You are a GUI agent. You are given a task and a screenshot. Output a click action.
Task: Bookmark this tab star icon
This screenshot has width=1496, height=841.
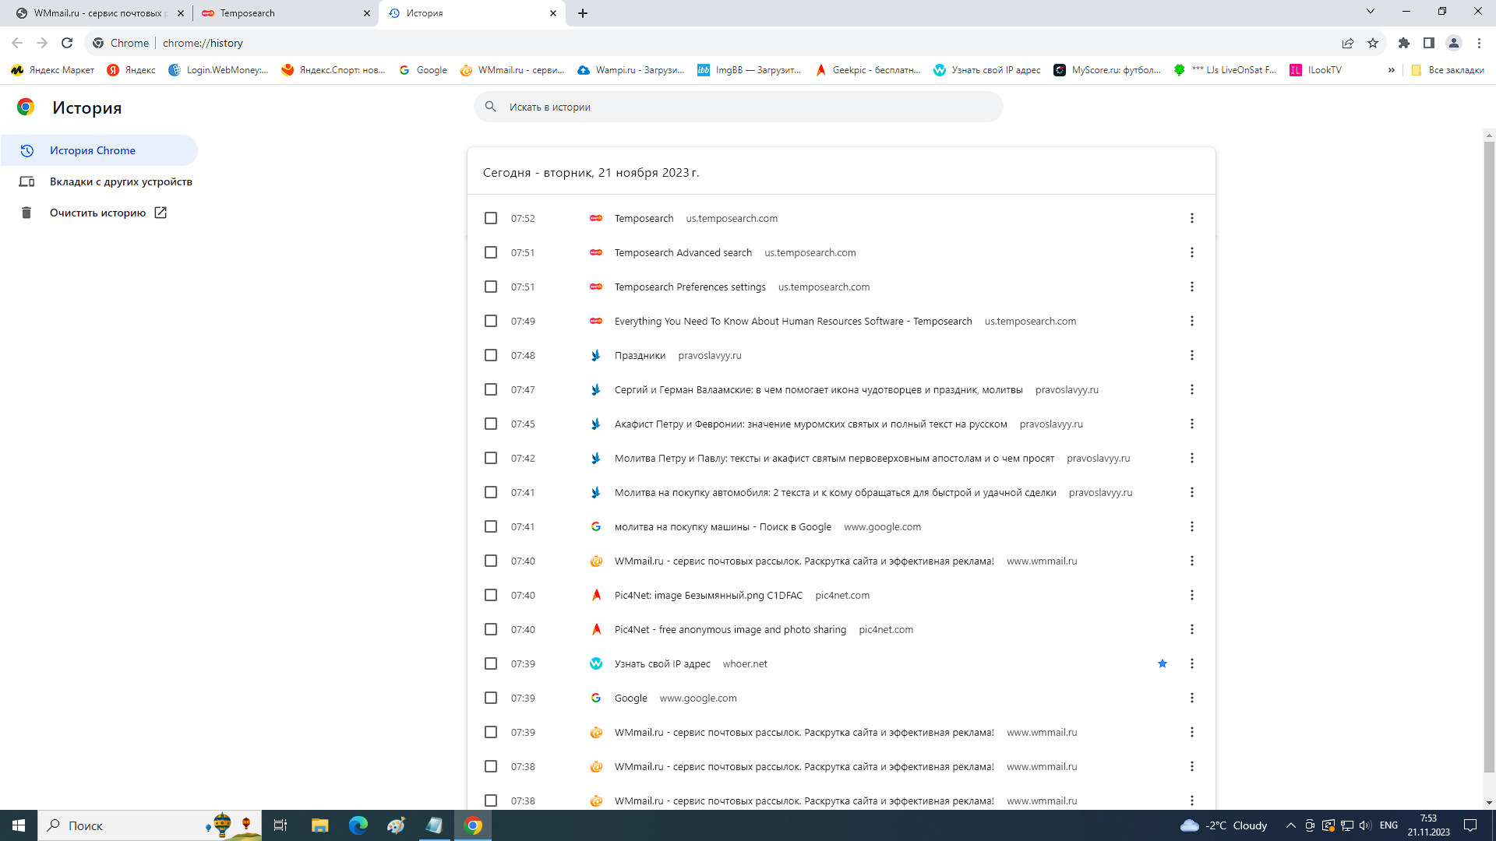tap(1373, 43)
